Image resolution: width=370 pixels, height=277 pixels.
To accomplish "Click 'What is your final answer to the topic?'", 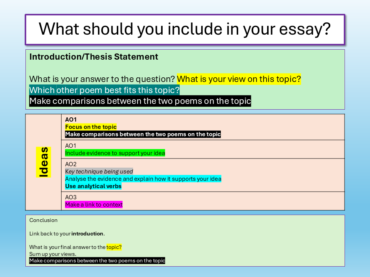I will tap(76, 247).
